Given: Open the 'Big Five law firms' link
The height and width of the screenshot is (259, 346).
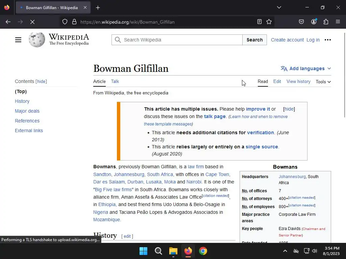Looking at the screenshot, I should pos(114,190).
